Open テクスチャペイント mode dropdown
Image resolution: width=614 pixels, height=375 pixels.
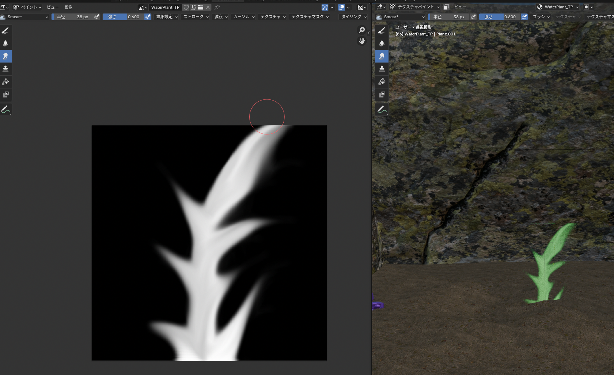415,7
